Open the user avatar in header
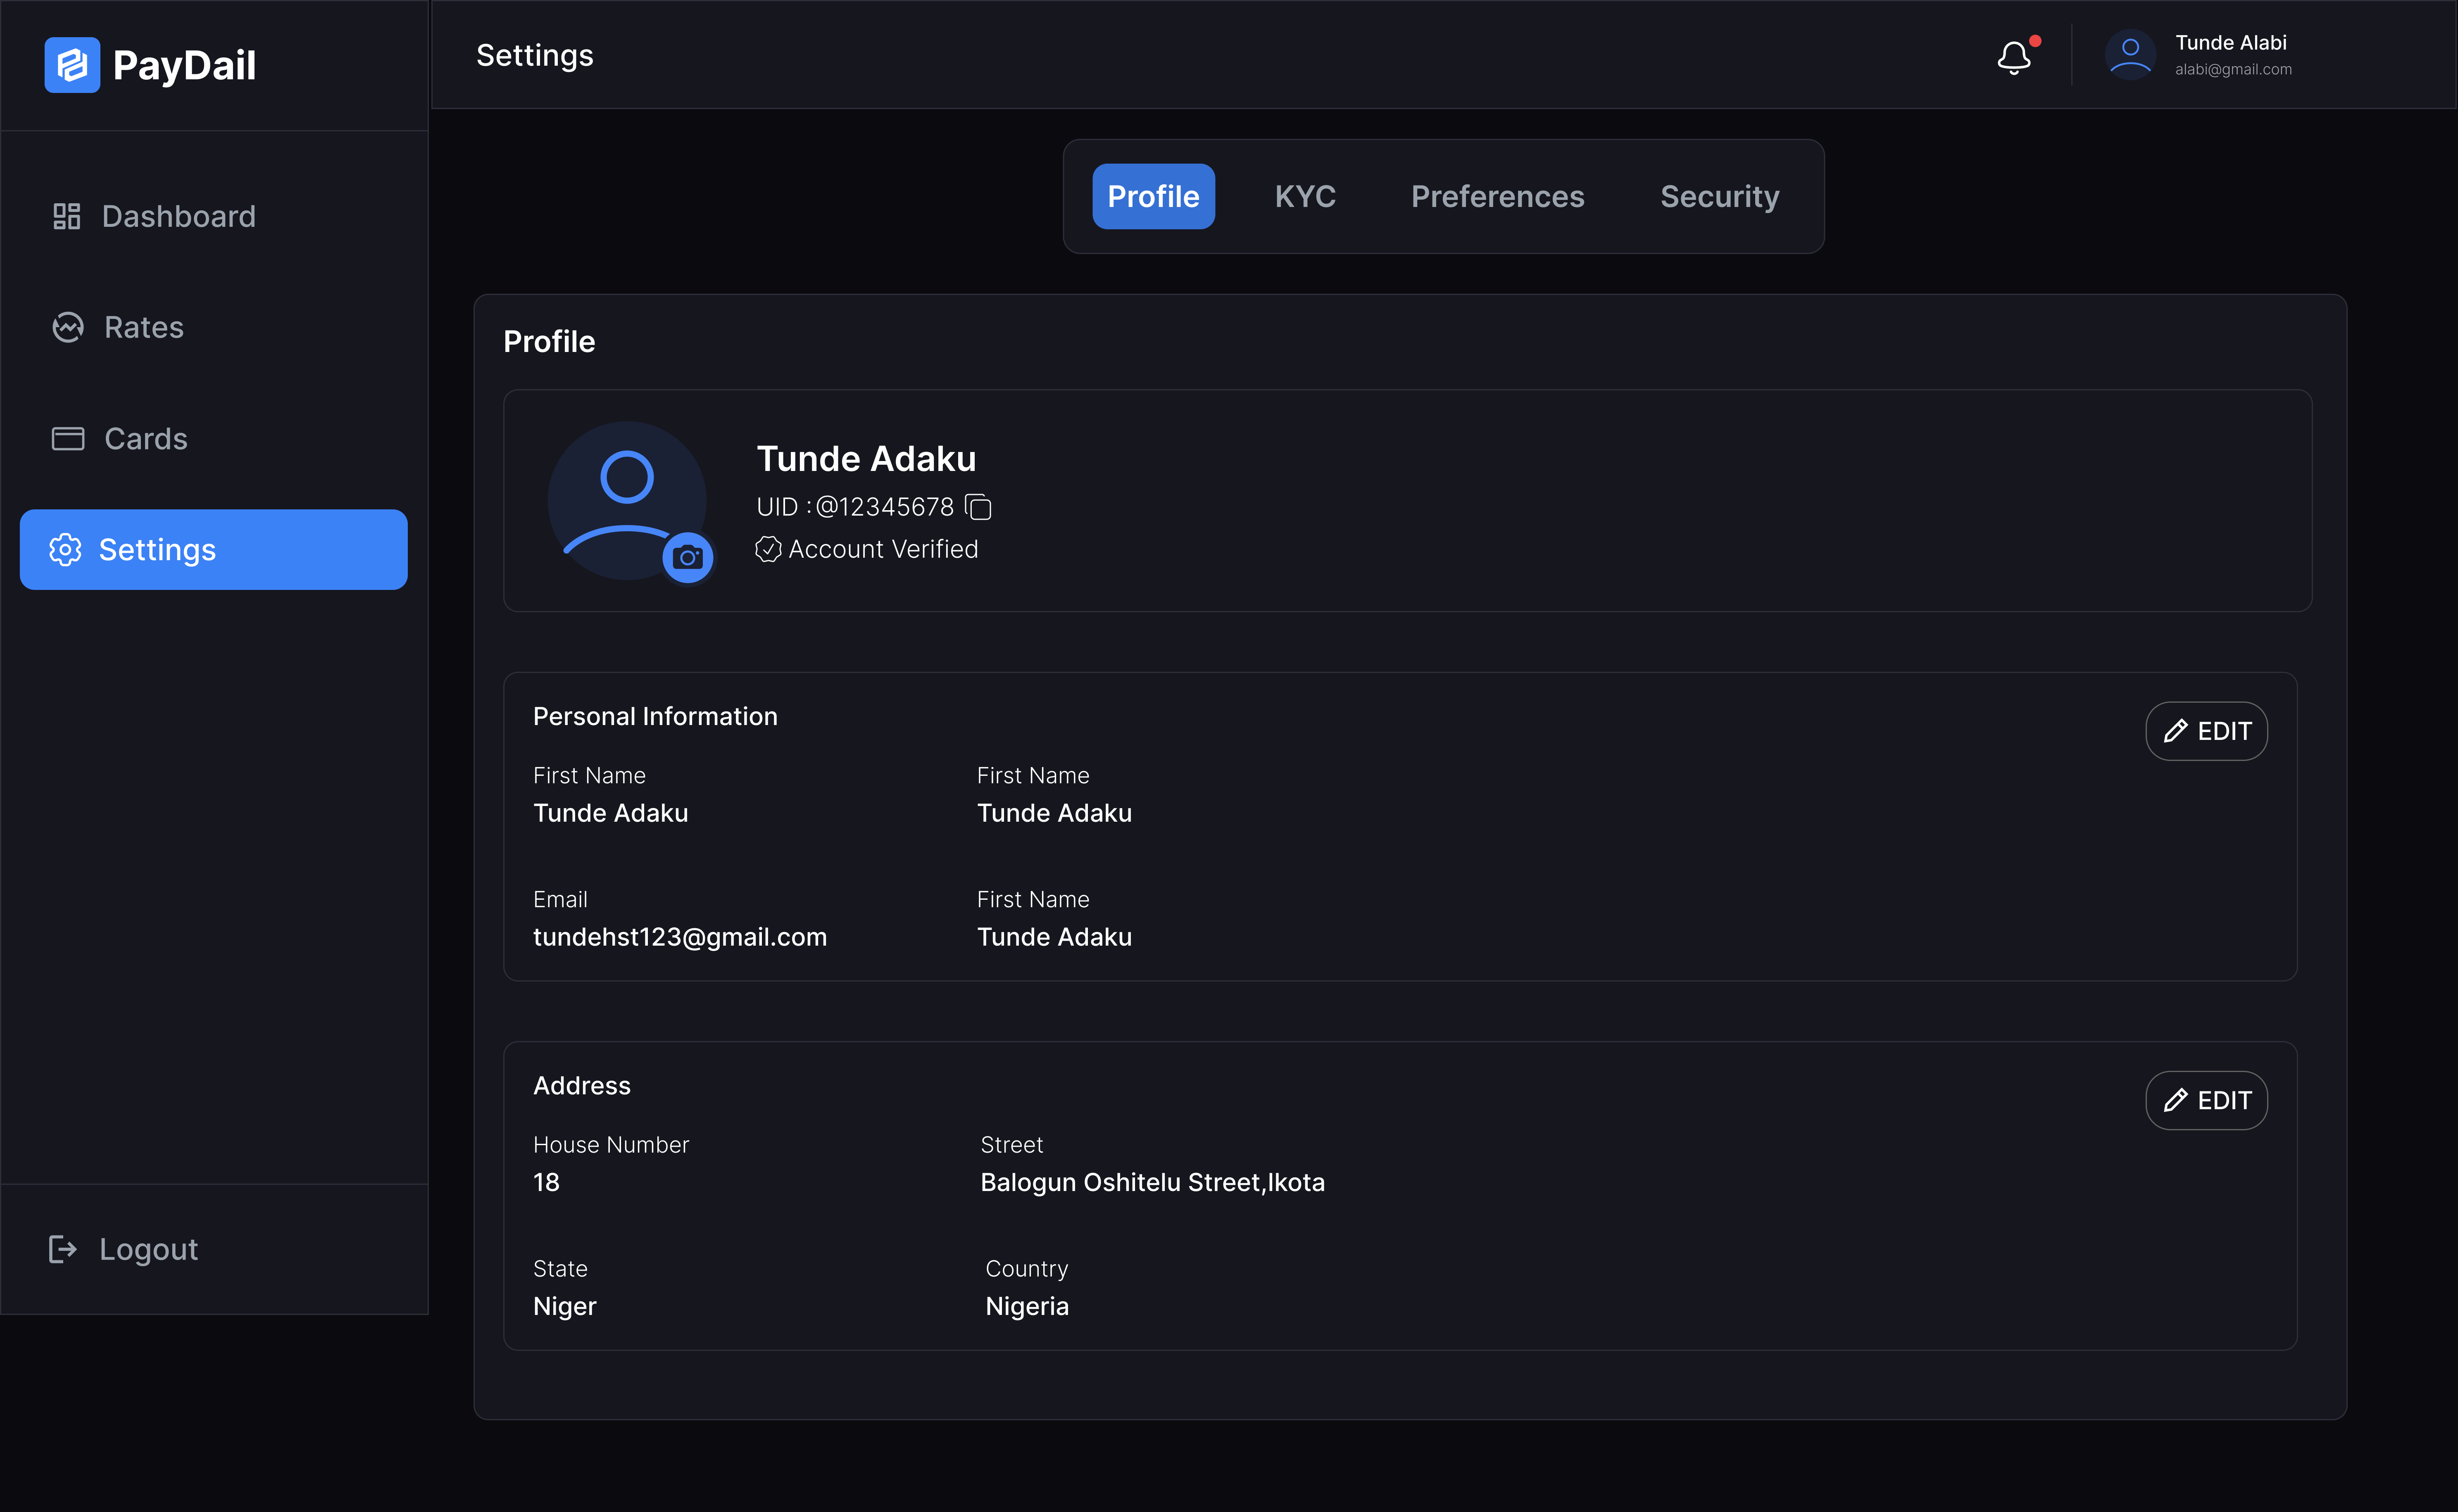Image resolution: width=2458 pixels, height=1512 pixels. [2130, 55]
